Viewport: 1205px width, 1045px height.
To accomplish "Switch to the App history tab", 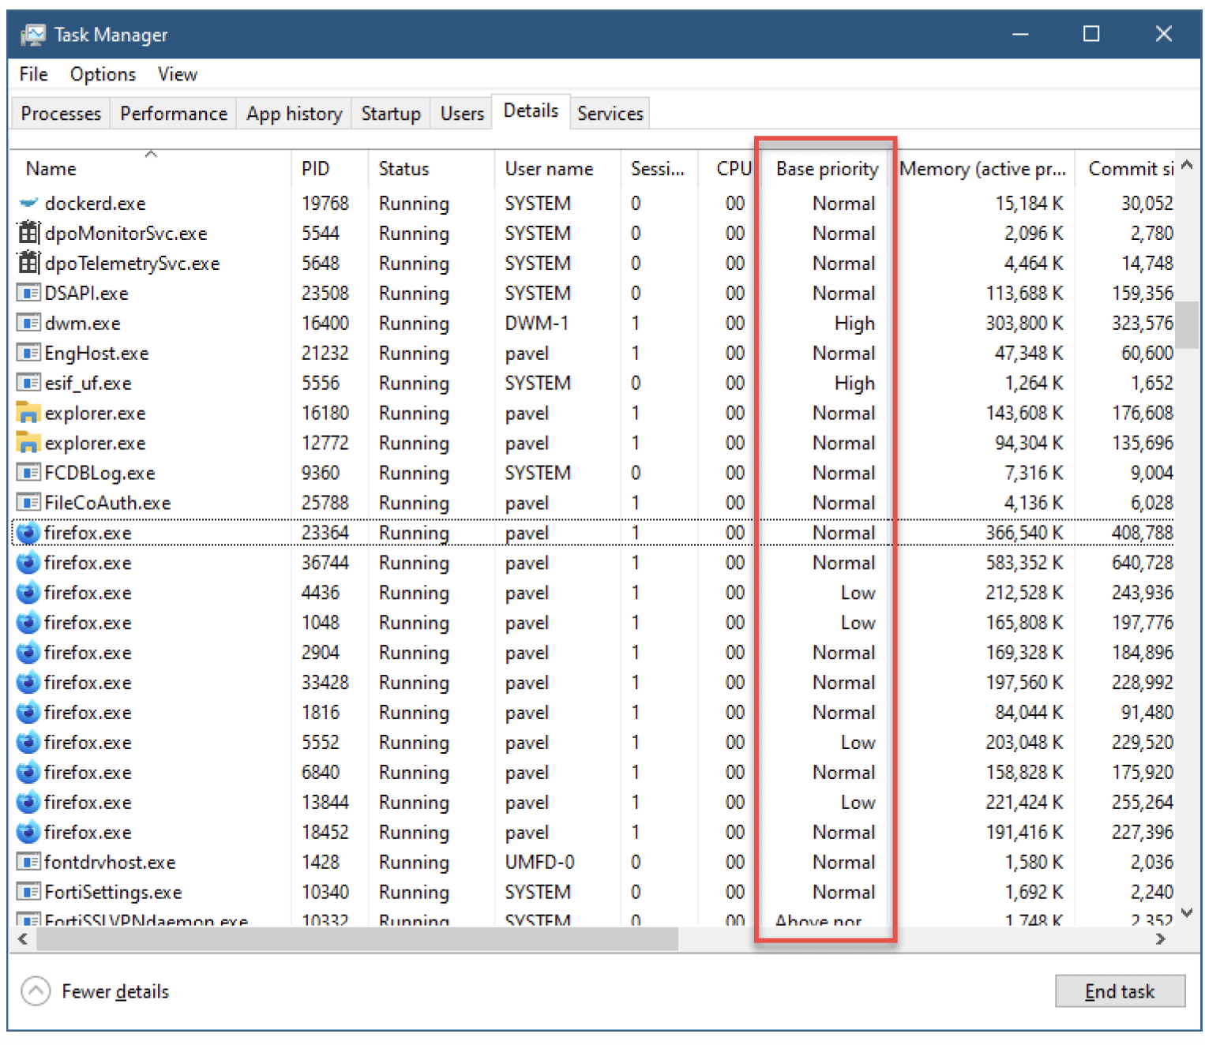I will click(x=295, y=114).
